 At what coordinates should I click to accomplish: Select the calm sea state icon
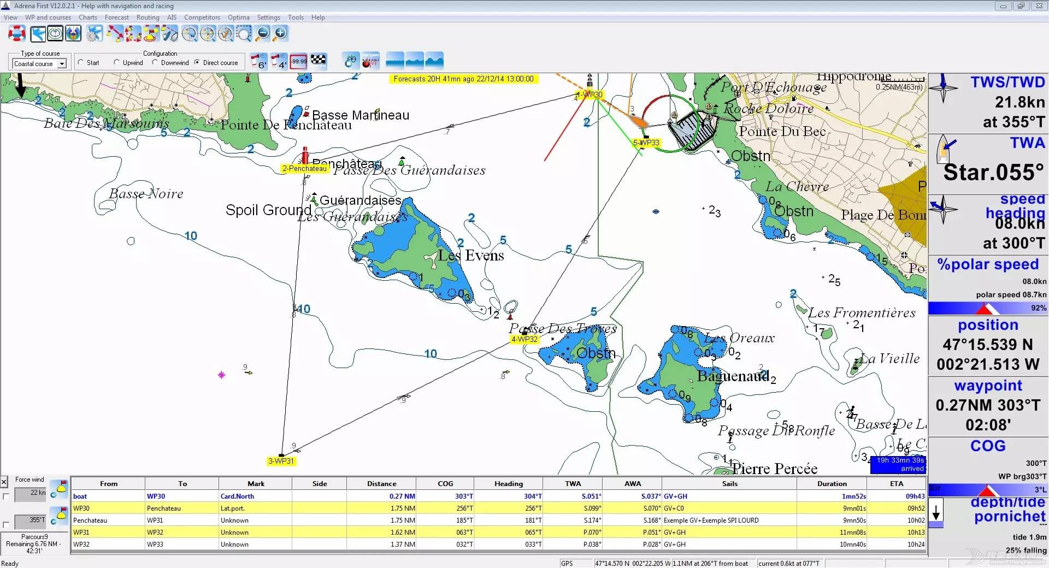point(395,61)
